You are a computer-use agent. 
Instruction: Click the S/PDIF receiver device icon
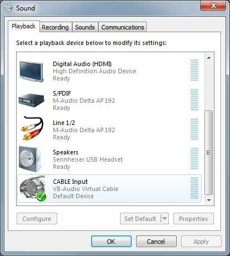click(x=32, y=100)
